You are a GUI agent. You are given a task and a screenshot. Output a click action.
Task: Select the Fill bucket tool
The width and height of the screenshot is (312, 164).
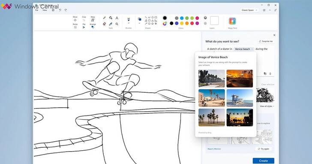[x=111, y=18]
